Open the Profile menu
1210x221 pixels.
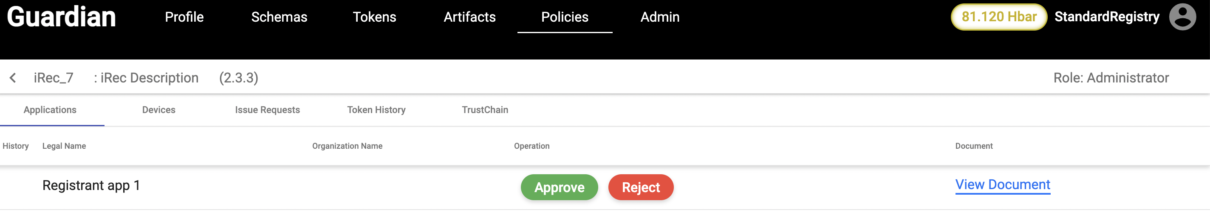[x=184, y=17]
